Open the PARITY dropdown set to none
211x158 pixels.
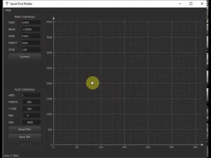pos(31,43)
